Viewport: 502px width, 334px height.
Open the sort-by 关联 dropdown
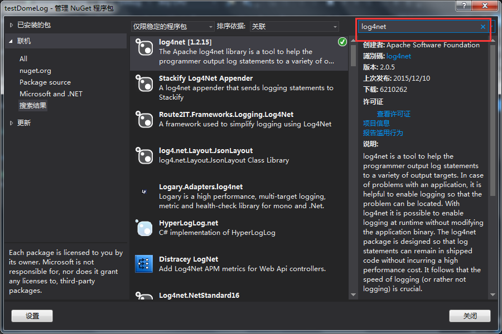[294, 27]
